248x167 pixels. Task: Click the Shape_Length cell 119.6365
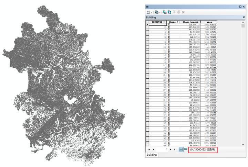pos(190,140)
